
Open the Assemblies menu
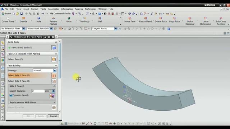click(x=54, y=9)
